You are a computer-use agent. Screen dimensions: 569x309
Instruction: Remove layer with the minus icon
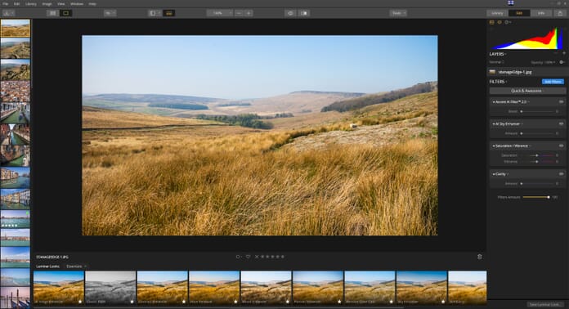coord(555,53)
